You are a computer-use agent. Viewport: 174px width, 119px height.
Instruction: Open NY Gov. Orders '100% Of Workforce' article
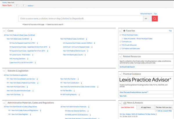click(137, 114)
